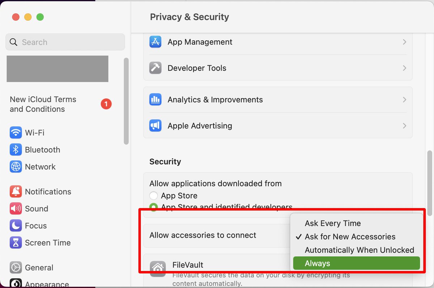Open Network settings label
This screenshot has width=434, height=288.
click(40, 167)
